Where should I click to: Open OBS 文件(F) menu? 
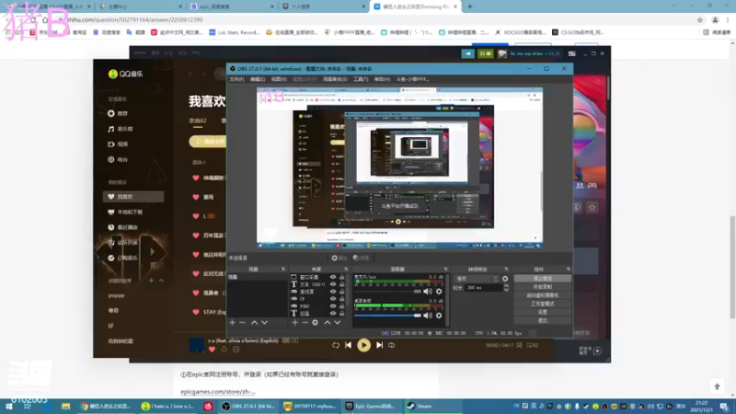[x=236, y=79]
